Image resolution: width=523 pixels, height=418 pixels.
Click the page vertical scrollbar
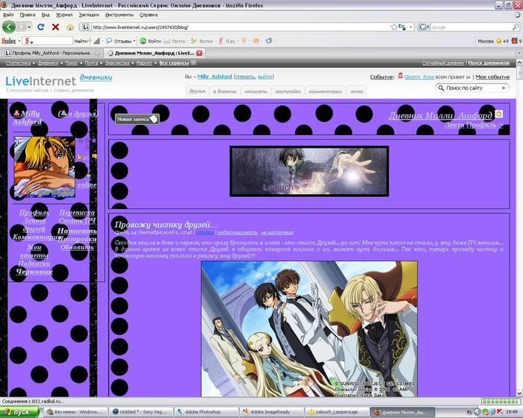point(519,228)
